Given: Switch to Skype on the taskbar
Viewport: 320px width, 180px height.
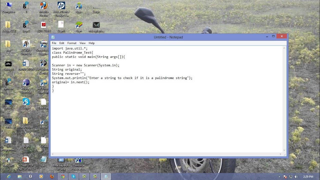Looking at the screenshot, I should point(73,176).
